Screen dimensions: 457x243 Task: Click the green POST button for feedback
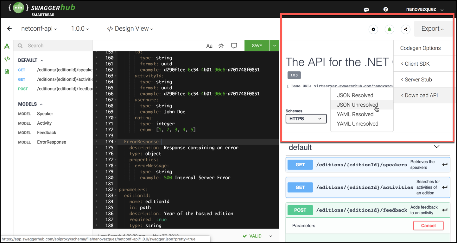click(300, 210)
